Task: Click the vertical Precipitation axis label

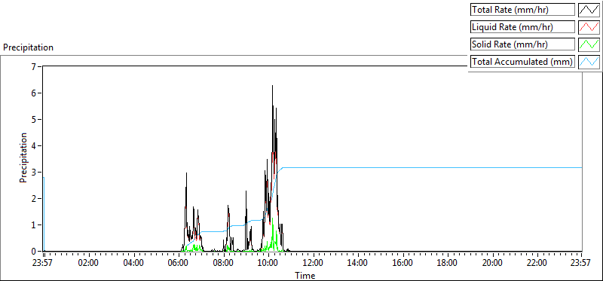Action: [23, 157]
